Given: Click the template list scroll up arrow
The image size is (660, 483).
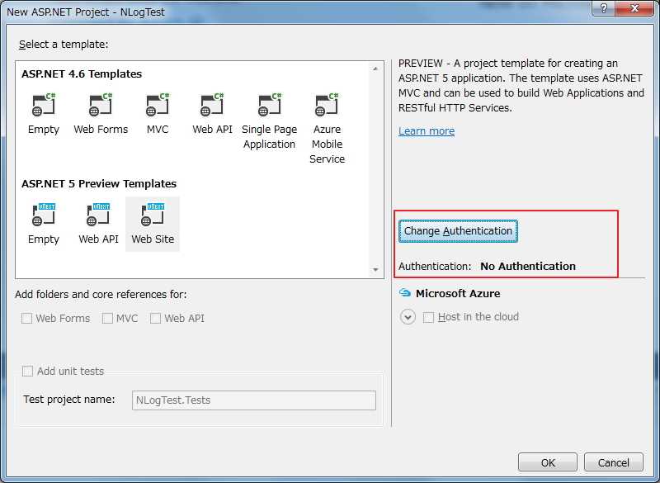Looking at the screenshot, I should tap(375, 69).
